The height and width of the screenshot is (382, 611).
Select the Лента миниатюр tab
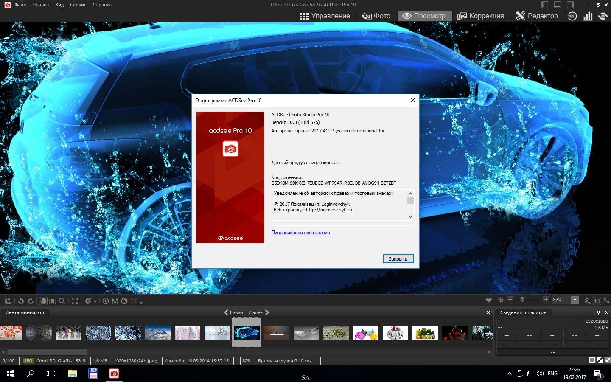tap(25, 312)
